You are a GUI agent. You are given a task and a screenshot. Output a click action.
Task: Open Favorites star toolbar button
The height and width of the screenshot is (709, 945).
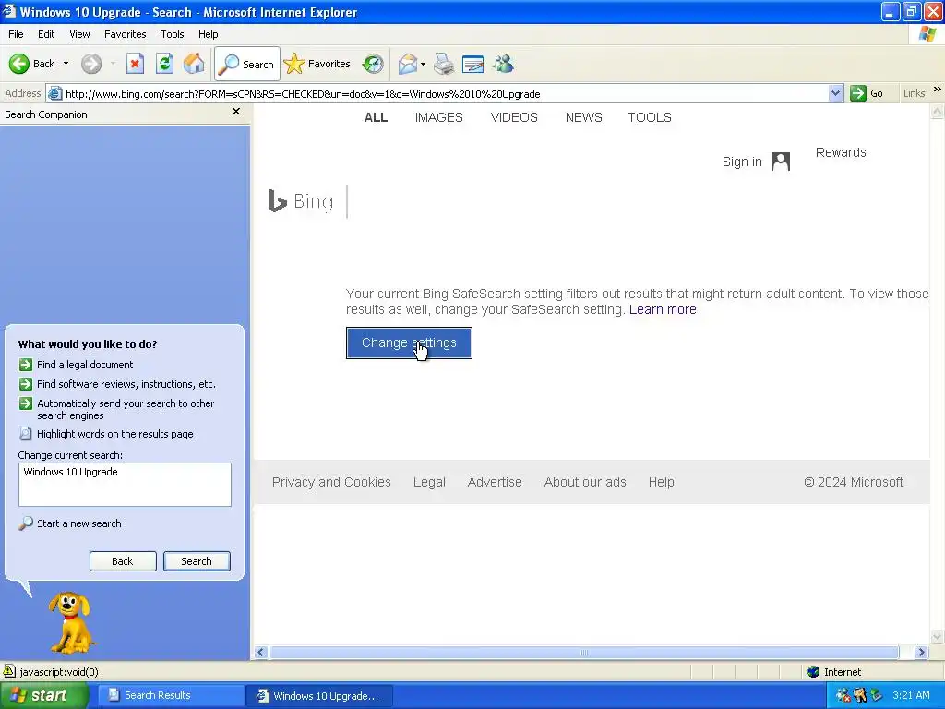pyautogui.click(x=317, y=64)
